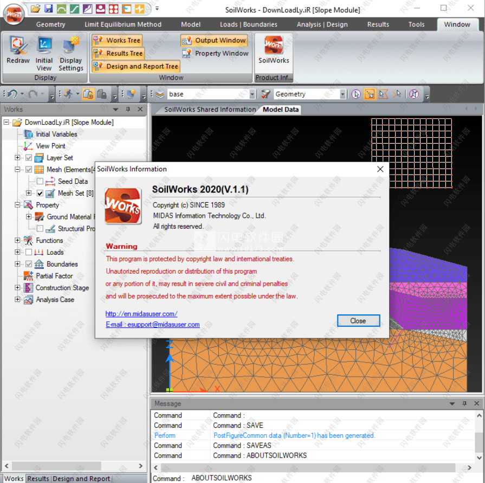
Task: Open the en.midasuser.com link
Action: [141, 314]
